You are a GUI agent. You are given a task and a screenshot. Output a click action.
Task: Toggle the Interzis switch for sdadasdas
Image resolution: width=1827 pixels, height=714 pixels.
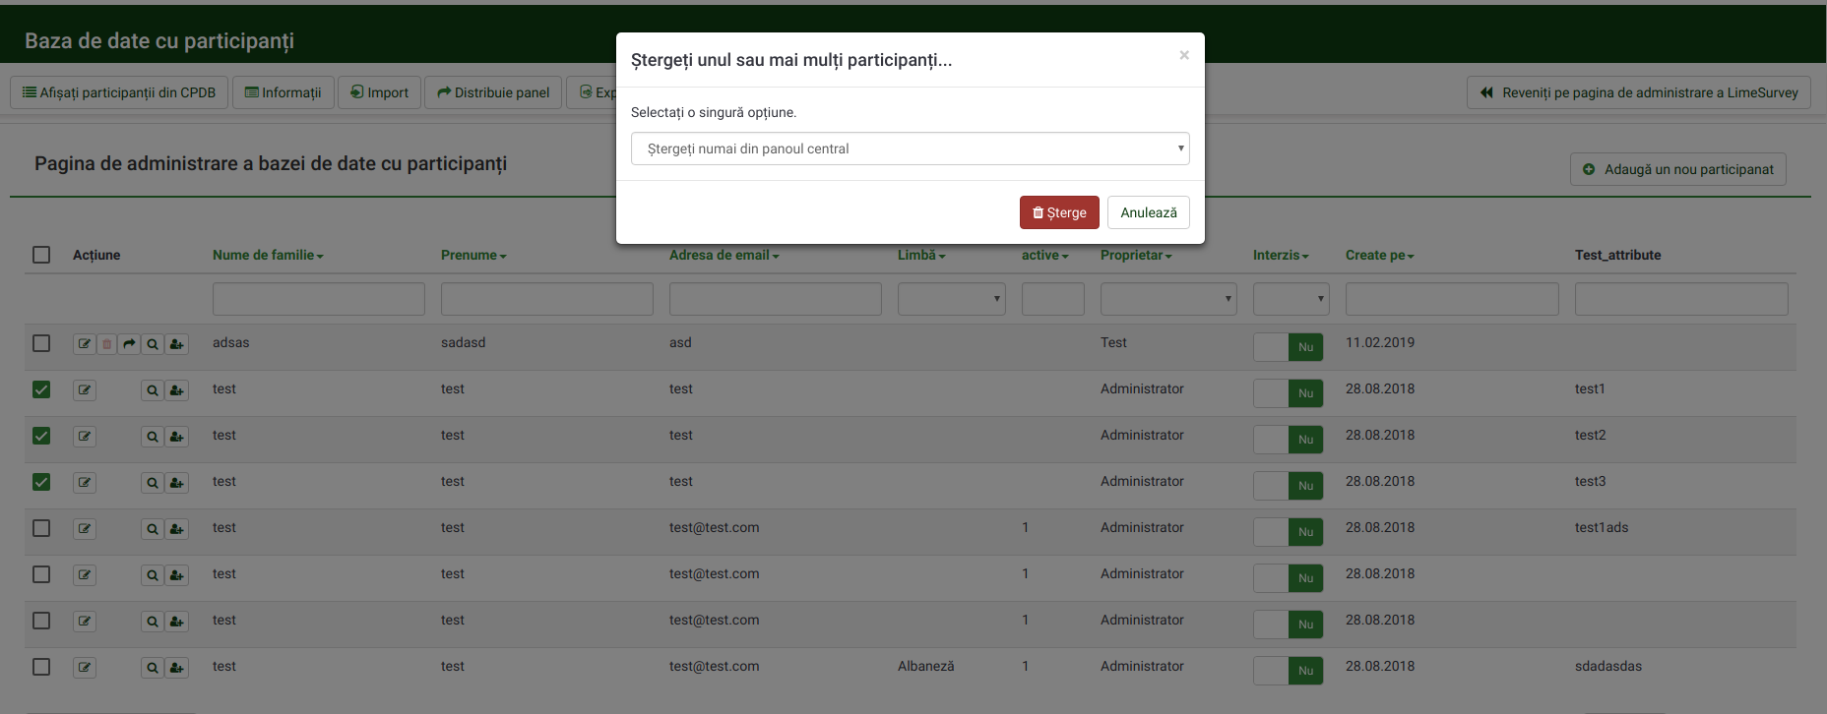click(1288, 671)
